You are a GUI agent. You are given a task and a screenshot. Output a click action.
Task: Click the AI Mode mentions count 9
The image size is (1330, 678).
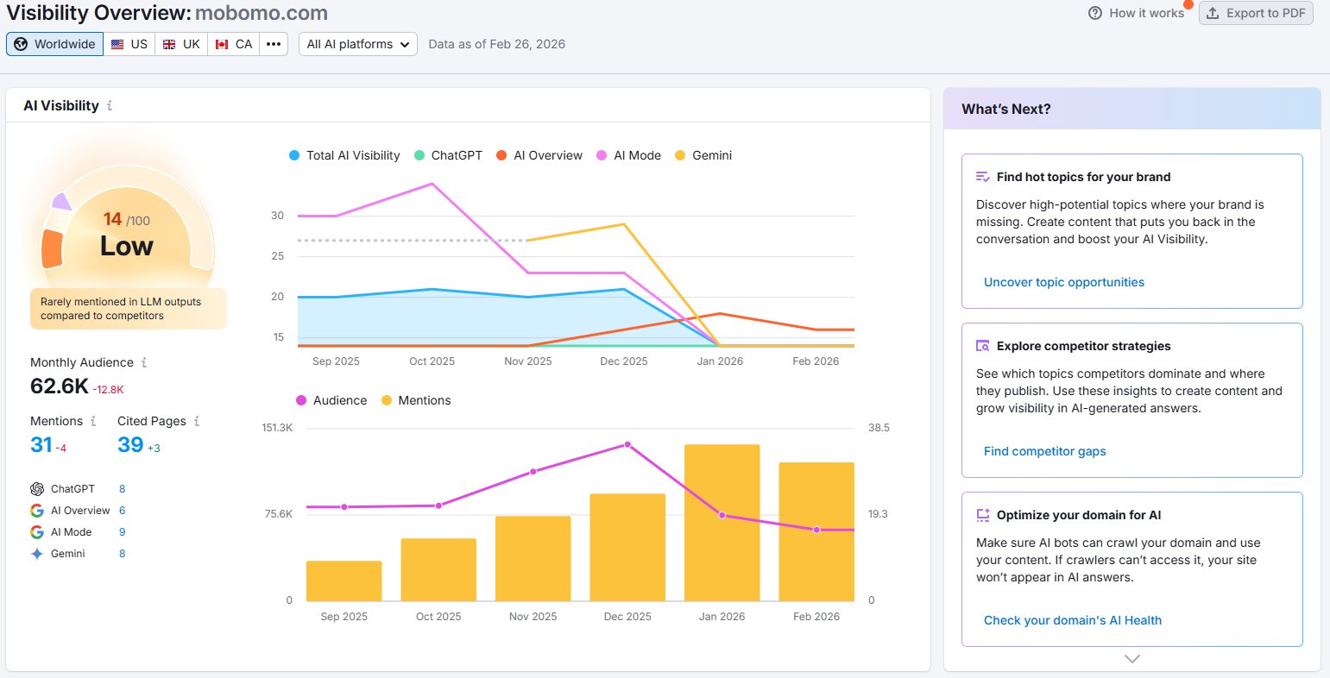pyautogui.click(x=123, y=532)
